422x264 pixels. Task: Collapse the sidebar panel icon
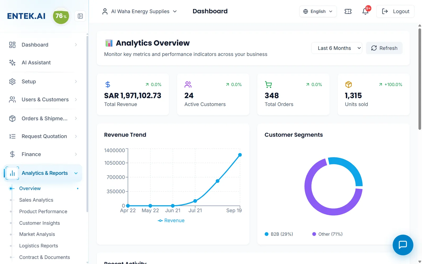pyautogui.click(x=80, y=16)
